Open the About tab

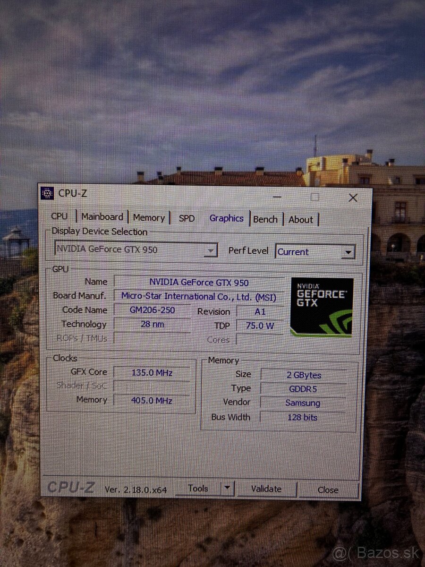(301, 219)
